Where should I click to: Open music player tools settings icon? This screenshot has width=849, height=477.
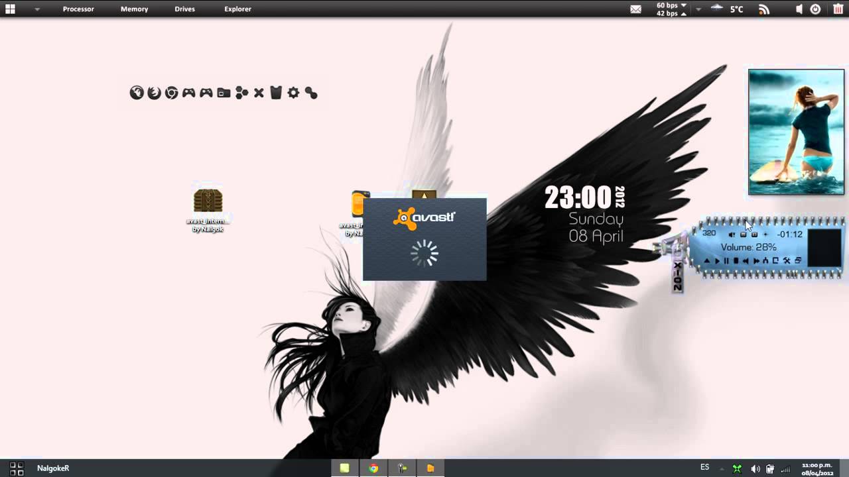(787, 261)
